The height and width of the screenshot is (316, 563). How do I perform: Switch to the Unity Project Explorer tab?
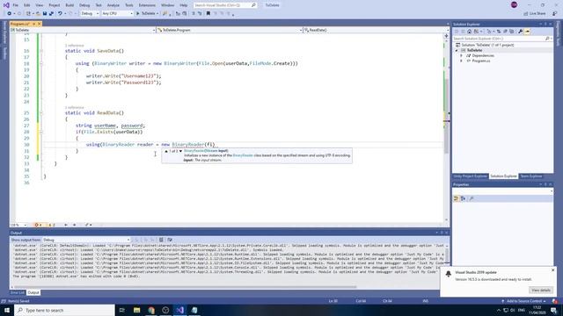pyautogui.click(x=471, y=176)
